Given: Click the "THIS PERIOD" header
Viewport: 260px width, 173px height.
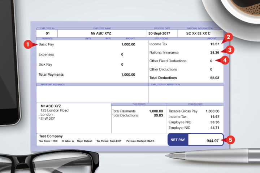Looking at the screenshot, I should coord(139,104).
